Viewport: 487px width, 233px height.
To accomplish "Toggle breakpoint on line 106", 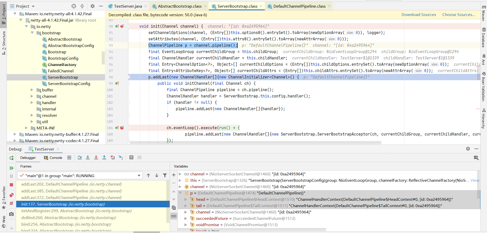I will coord(122,128).
